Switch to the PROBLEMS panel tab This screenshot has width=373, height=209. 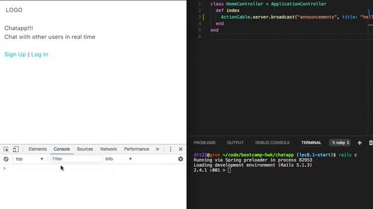(x=205, y=143)
